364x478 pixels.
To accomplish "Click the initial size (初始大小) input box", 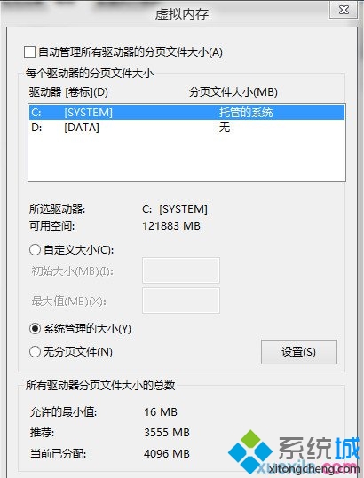I will [181, 270].
